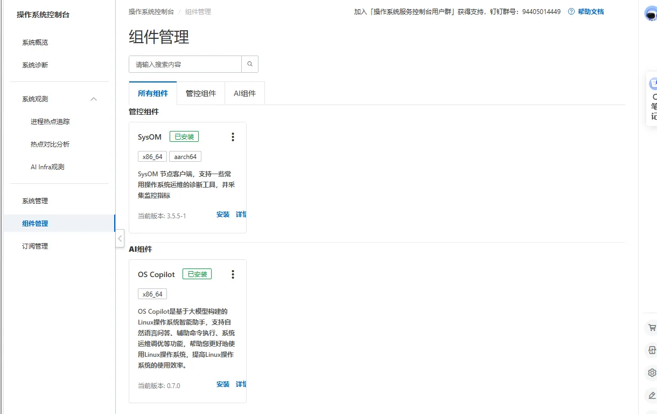Go to 热点对比分析 page
This screenshot has height=414, width=657.
[x=50, y=144]
